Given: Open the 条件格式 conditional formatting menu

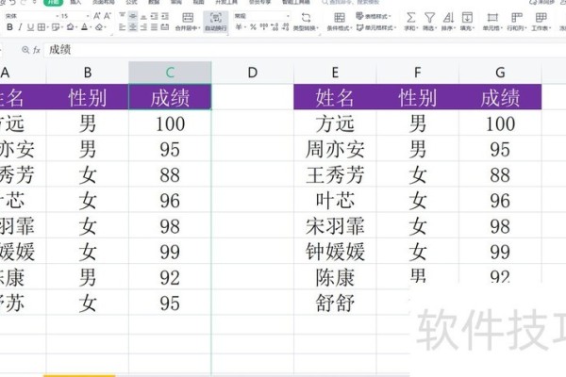Looking at the screenshot, I should [x=340, y=22].
